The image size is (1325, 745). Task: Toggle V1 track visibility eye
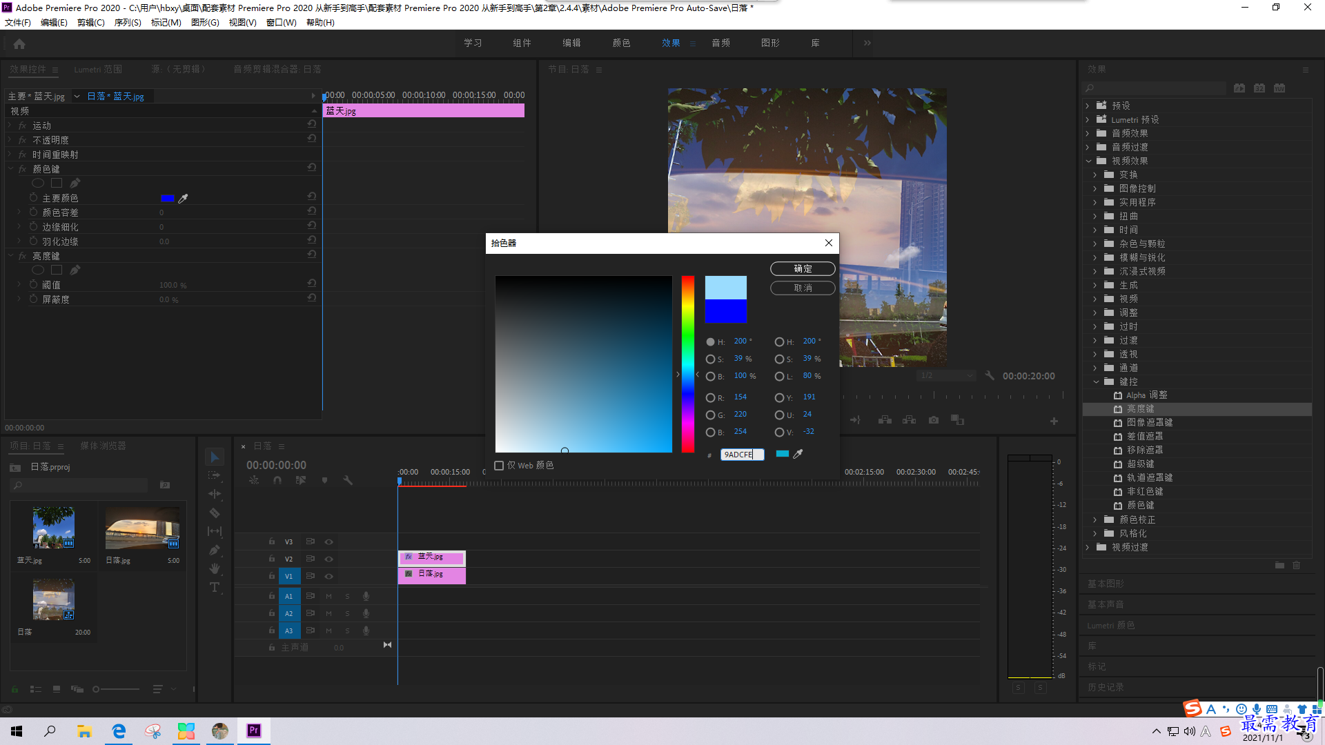click(x=329, y=576)
